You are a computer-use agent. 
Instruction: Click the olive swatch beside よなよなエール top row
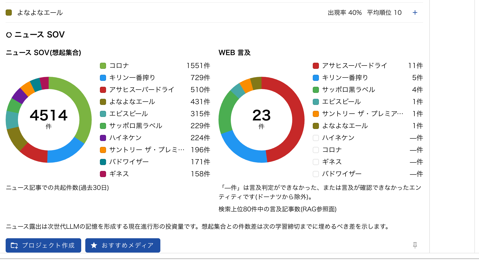9,13
